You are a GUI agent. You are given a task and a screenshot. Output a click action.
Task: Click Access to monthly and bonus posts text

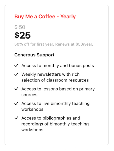pyautogui.click(x=58, y=66)
